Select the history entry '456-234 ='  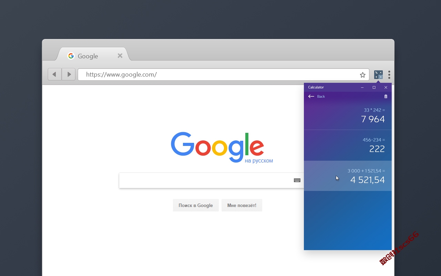tap(348, 145)
